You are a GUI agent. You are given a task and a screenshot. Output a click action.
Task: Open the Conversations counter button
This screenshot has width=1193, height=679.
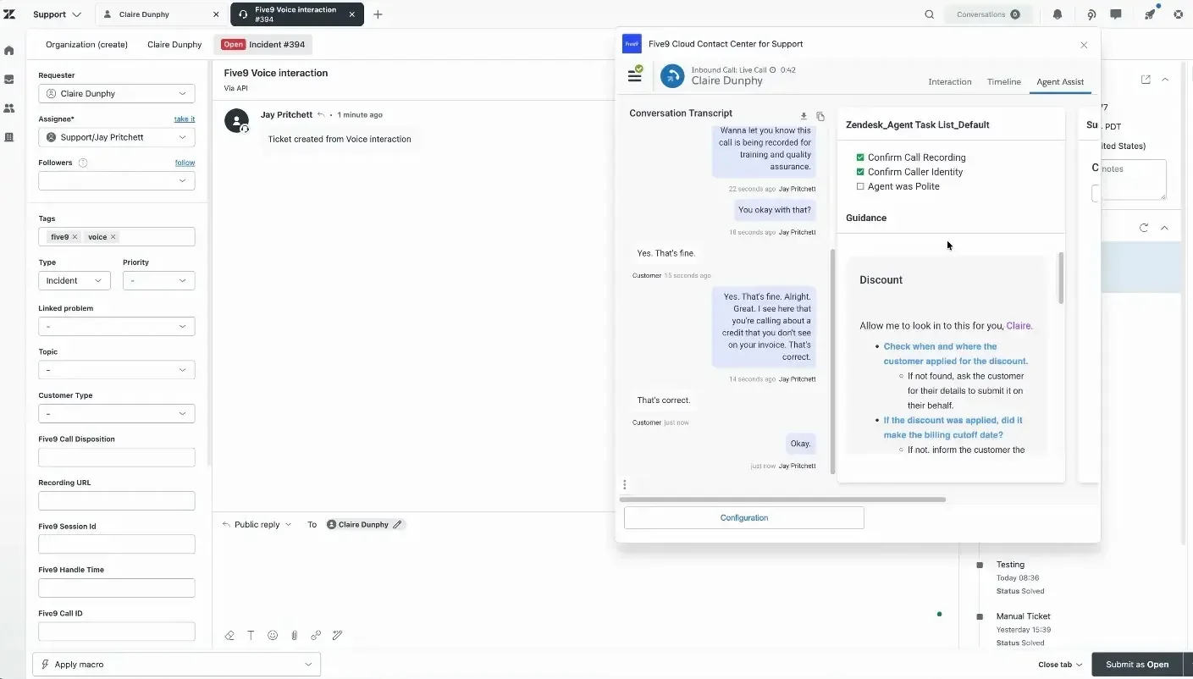point(987,14)
